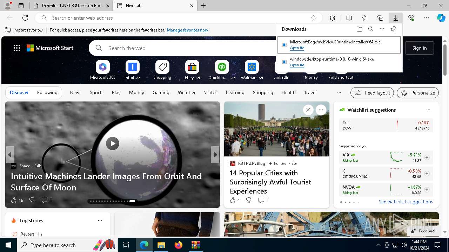This screenshot has height=252, width=449.
Task: Dismiss the tourist cities card
Action: [308, 110]
